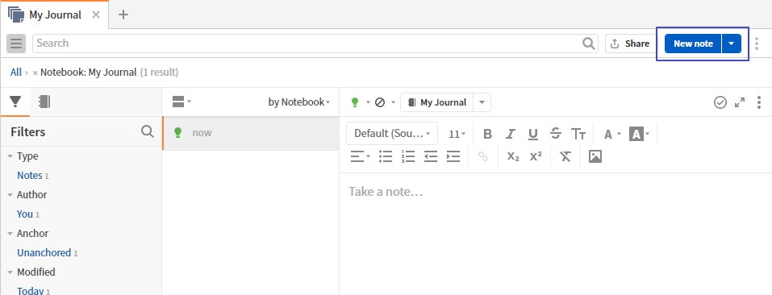Mark note as done with checkmark circle
This screenshot has height=295, width=772.
(x=720, y=102)
